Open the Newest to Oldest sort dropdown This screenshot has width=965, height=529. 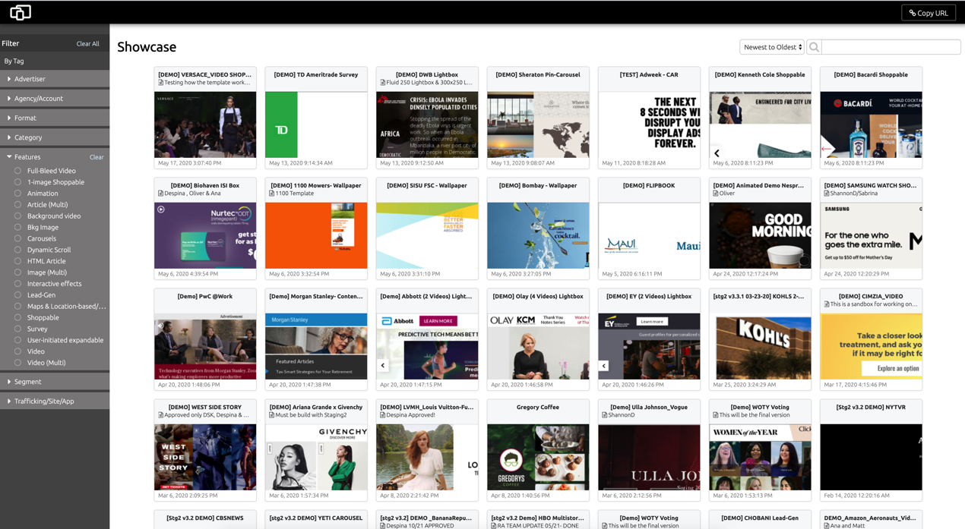coord(772,47)
